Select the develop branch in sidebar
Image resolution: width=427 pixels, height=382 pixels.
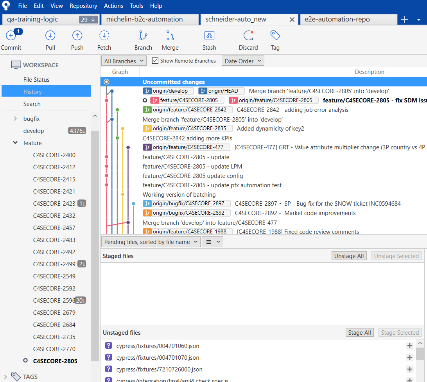pos(34,131)
